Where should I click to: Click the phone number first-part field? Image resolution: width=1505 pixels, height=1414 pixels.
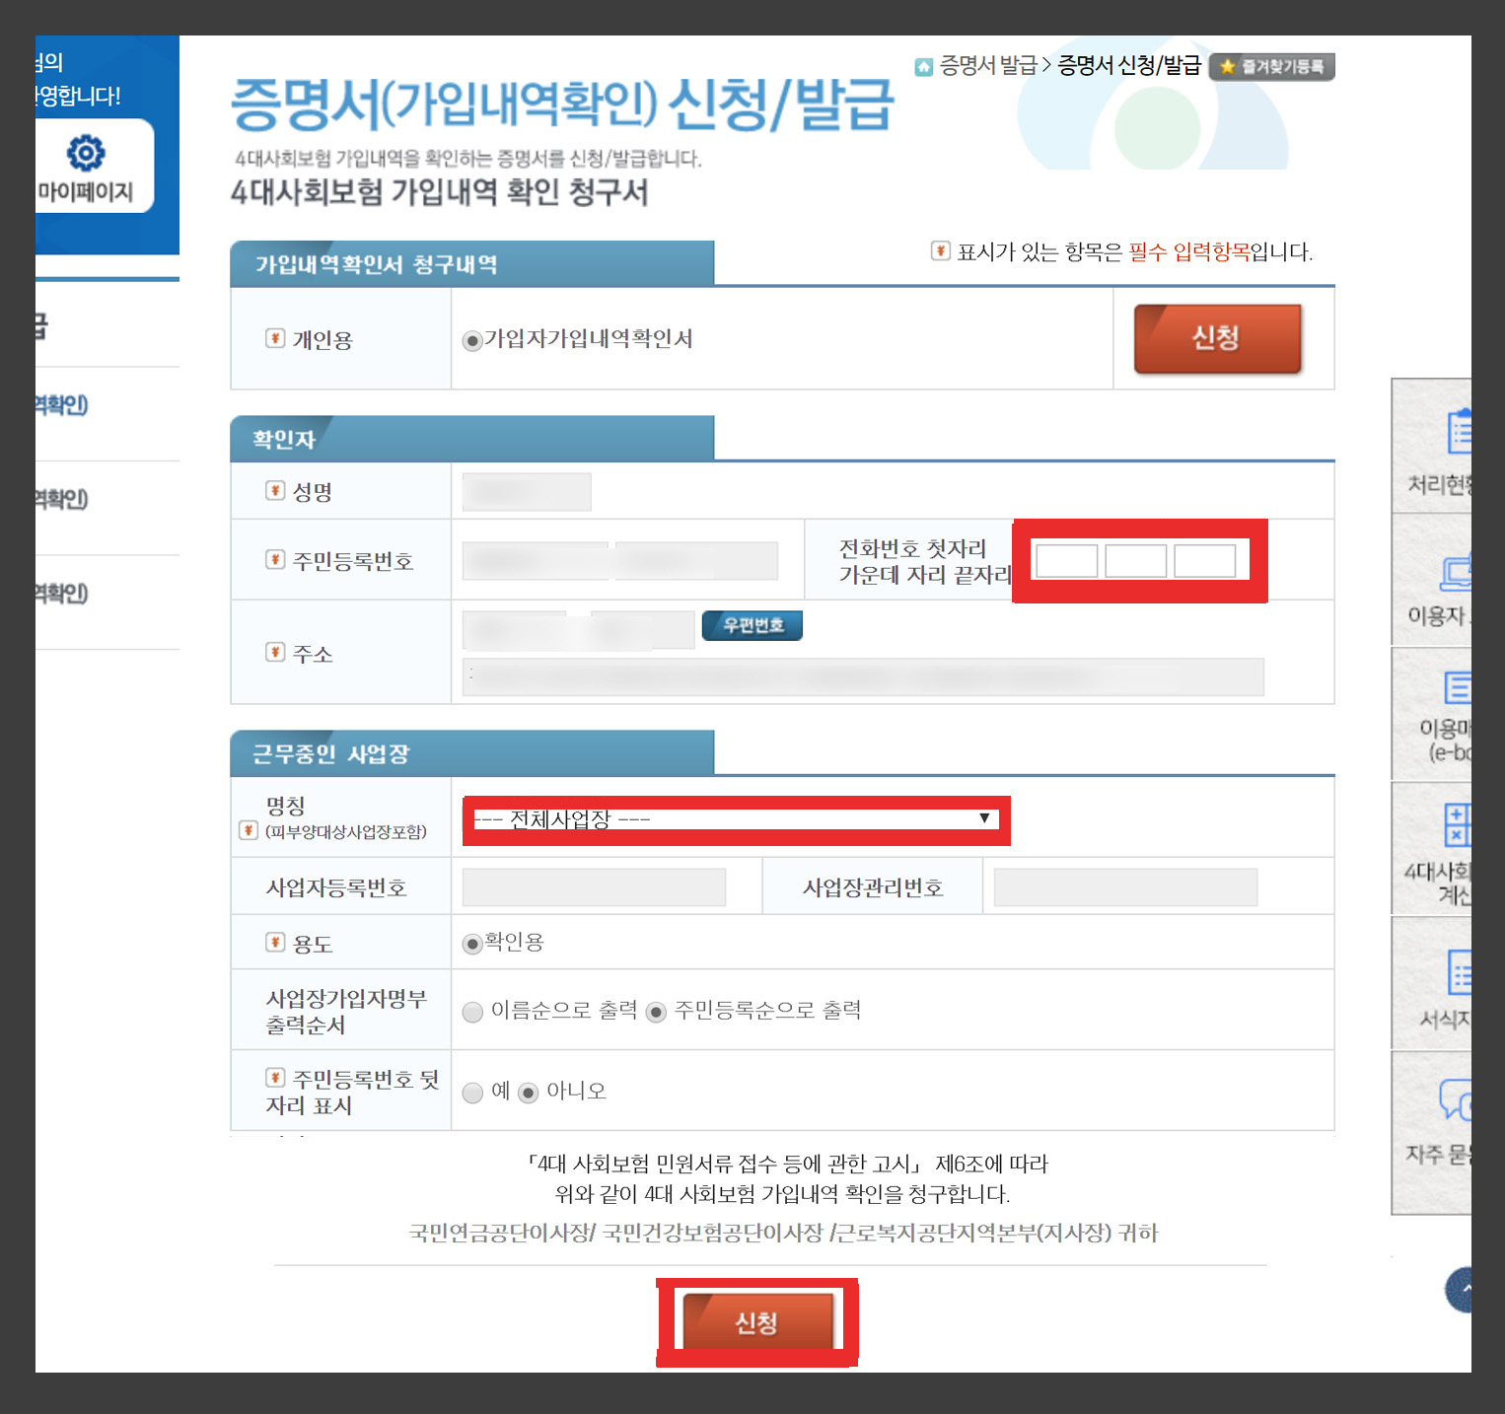pos(1067,560)
